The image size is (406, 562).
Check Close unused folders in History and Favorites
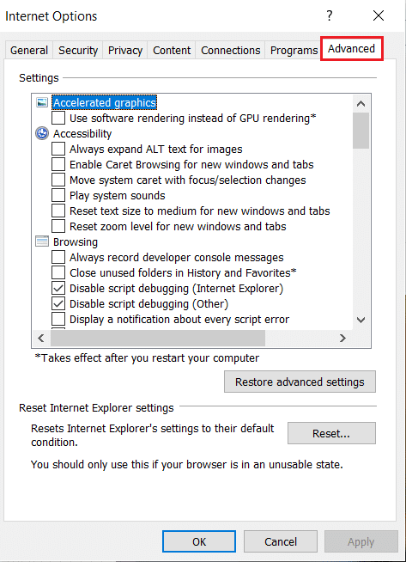(58, 272)
